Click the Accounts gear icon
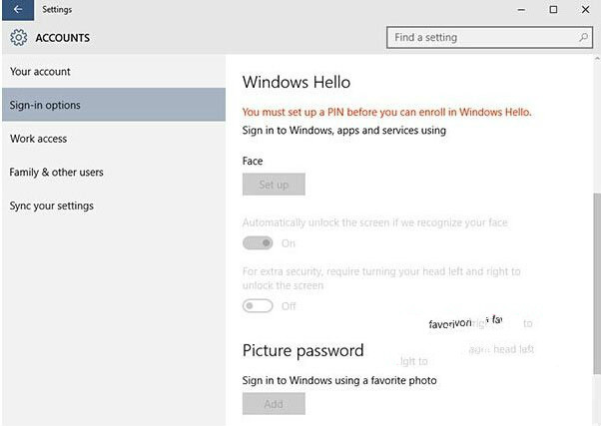The image size is (601, 426). [x=18, y=38]
